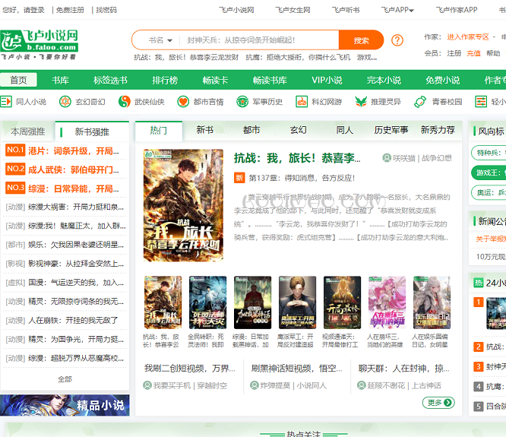The image size is (506, 437).
Task: Click author icon beside 延陵不谢花
Action: (x=362, y=385)
